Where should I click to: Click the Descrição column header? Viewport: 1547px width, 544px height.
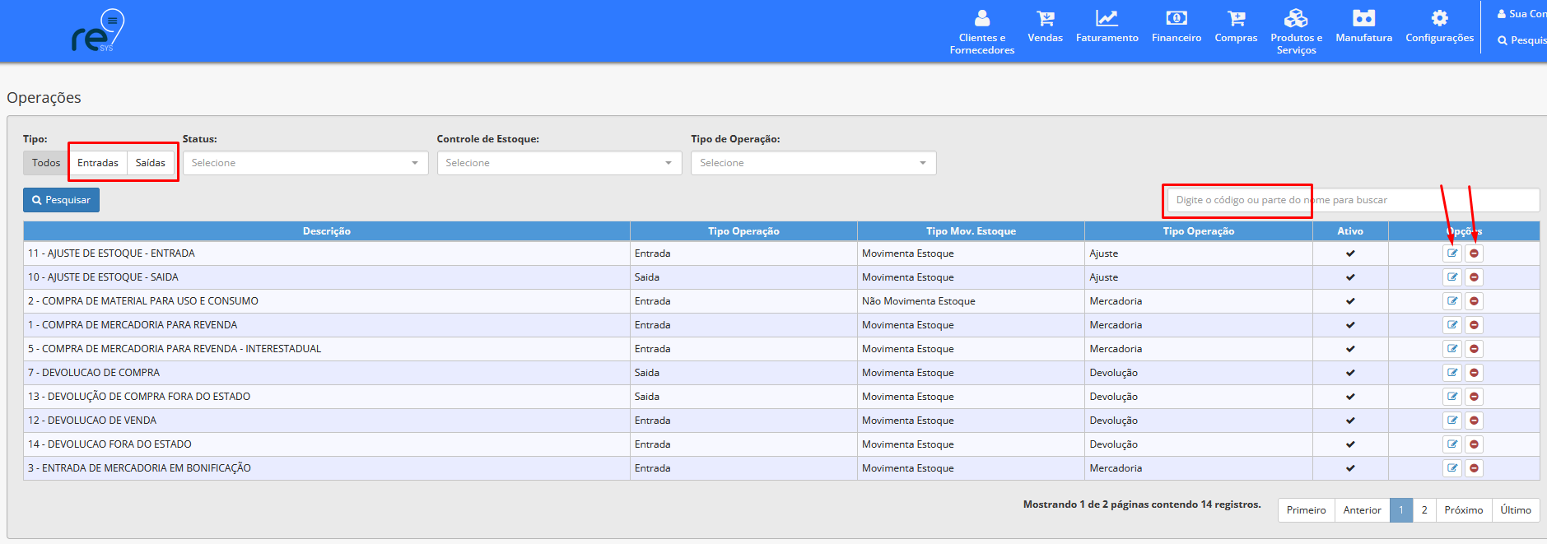tap(327, 231)
